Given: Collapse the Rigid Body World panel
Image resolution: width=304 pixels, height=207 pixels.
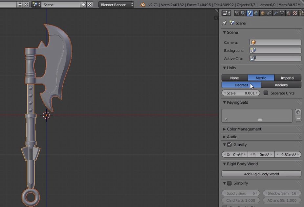Looking at the screenshot, I should click(224, 164).
